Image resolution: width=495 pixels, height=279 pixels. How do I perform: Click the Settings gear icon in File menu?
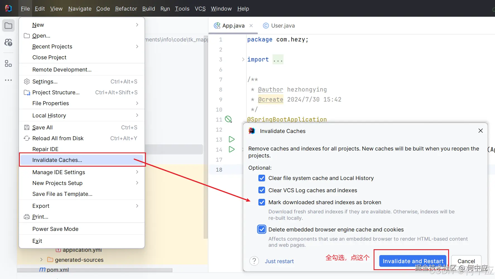pyautogui.click(x=27, y=82)
